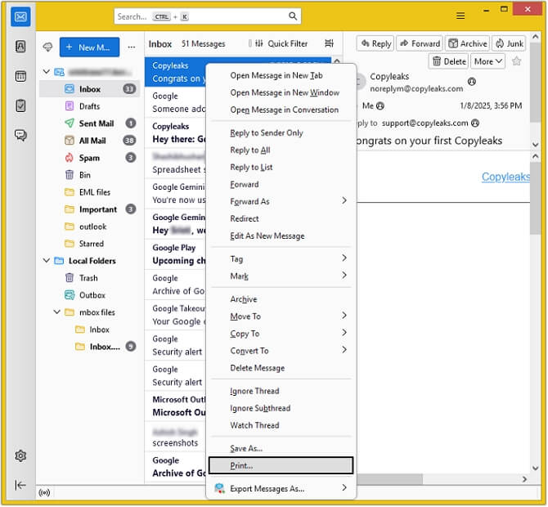Open message list display options icon
The width and height of the screenshot is (548, 507).
click(x=330, y=43)
